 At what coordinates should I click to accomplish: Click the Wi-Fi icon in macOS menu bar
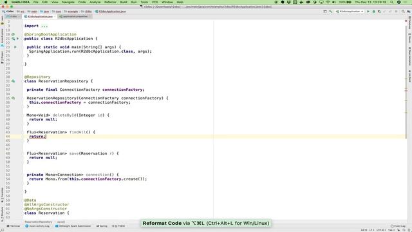328,2
